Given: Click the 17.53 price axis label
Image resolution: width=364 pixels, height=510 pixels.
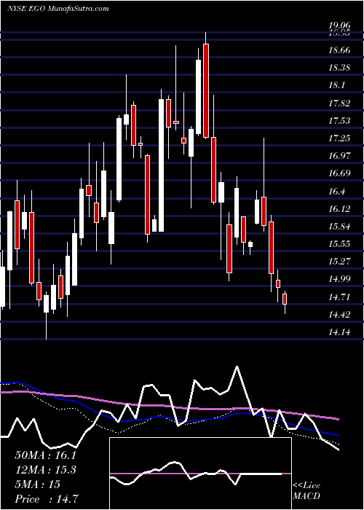Looking at the screenshot, I should pyautogui.click(x=340, y=121).
